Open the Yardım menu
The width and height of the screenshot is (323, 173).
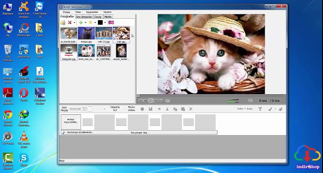(x=108, y=12)
